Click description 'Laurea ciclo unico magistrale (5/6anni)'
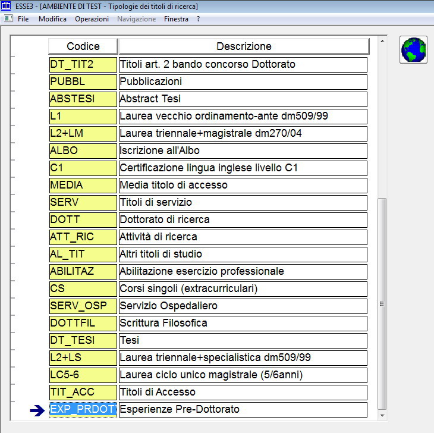The image size is (434, 433). (243, 375)
